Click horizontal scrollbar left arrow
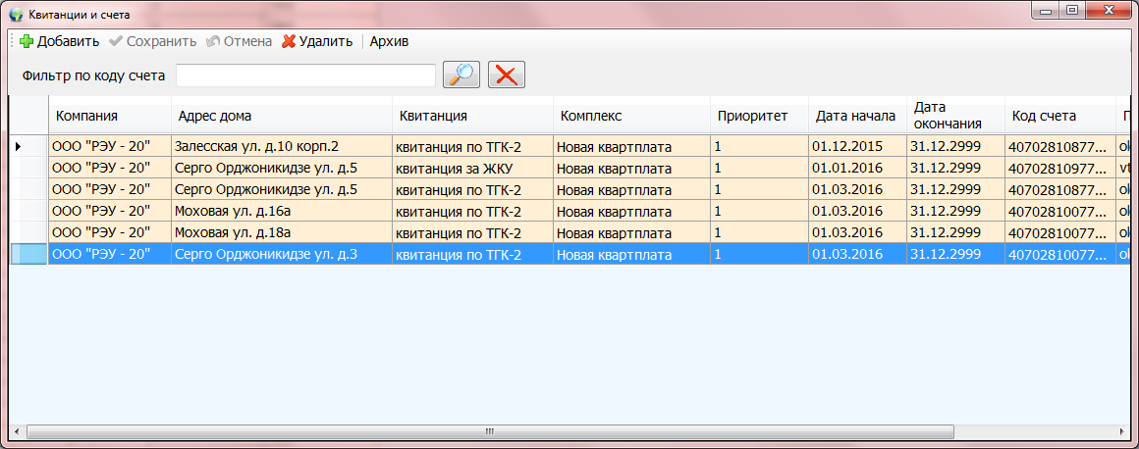This screenshot has height=449, width=1139. coord(17,431)
